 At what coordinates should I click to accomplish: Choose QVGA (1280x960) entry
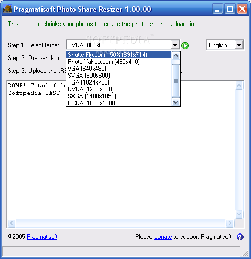click(119, 89)
